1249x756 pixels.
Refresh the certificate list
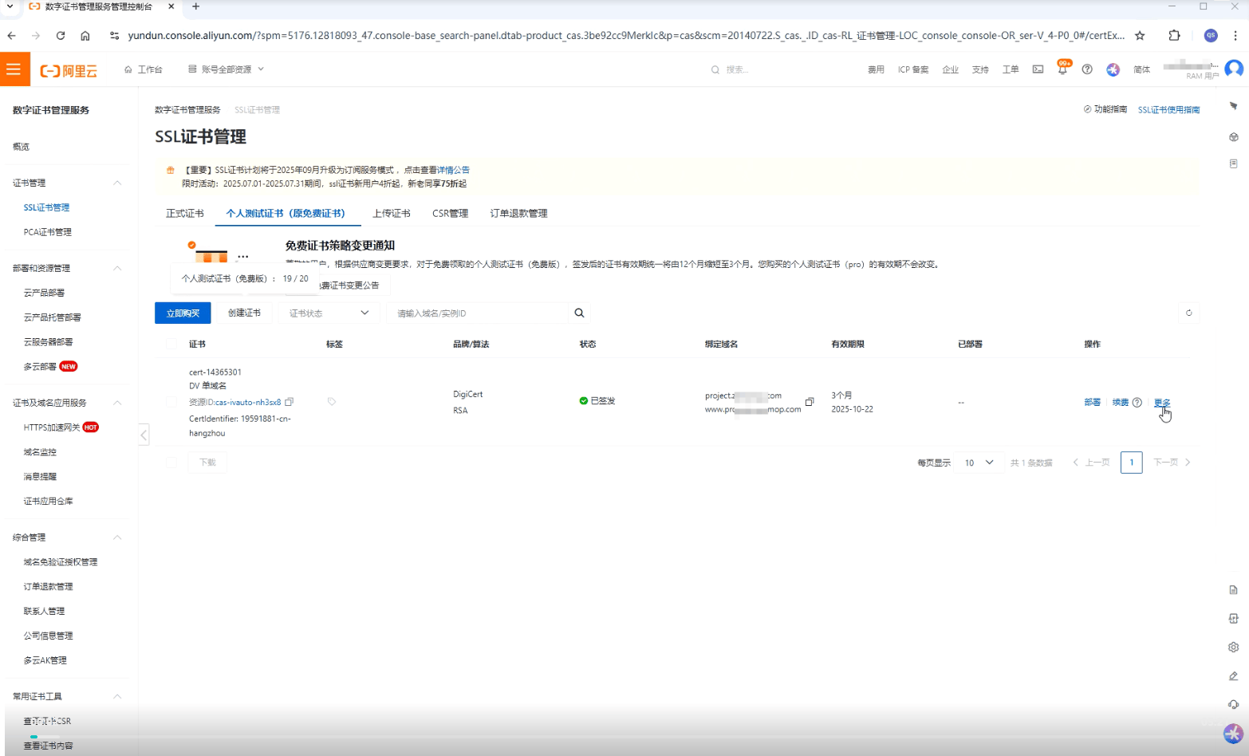pyautogui.click(x=1188, y=313)
